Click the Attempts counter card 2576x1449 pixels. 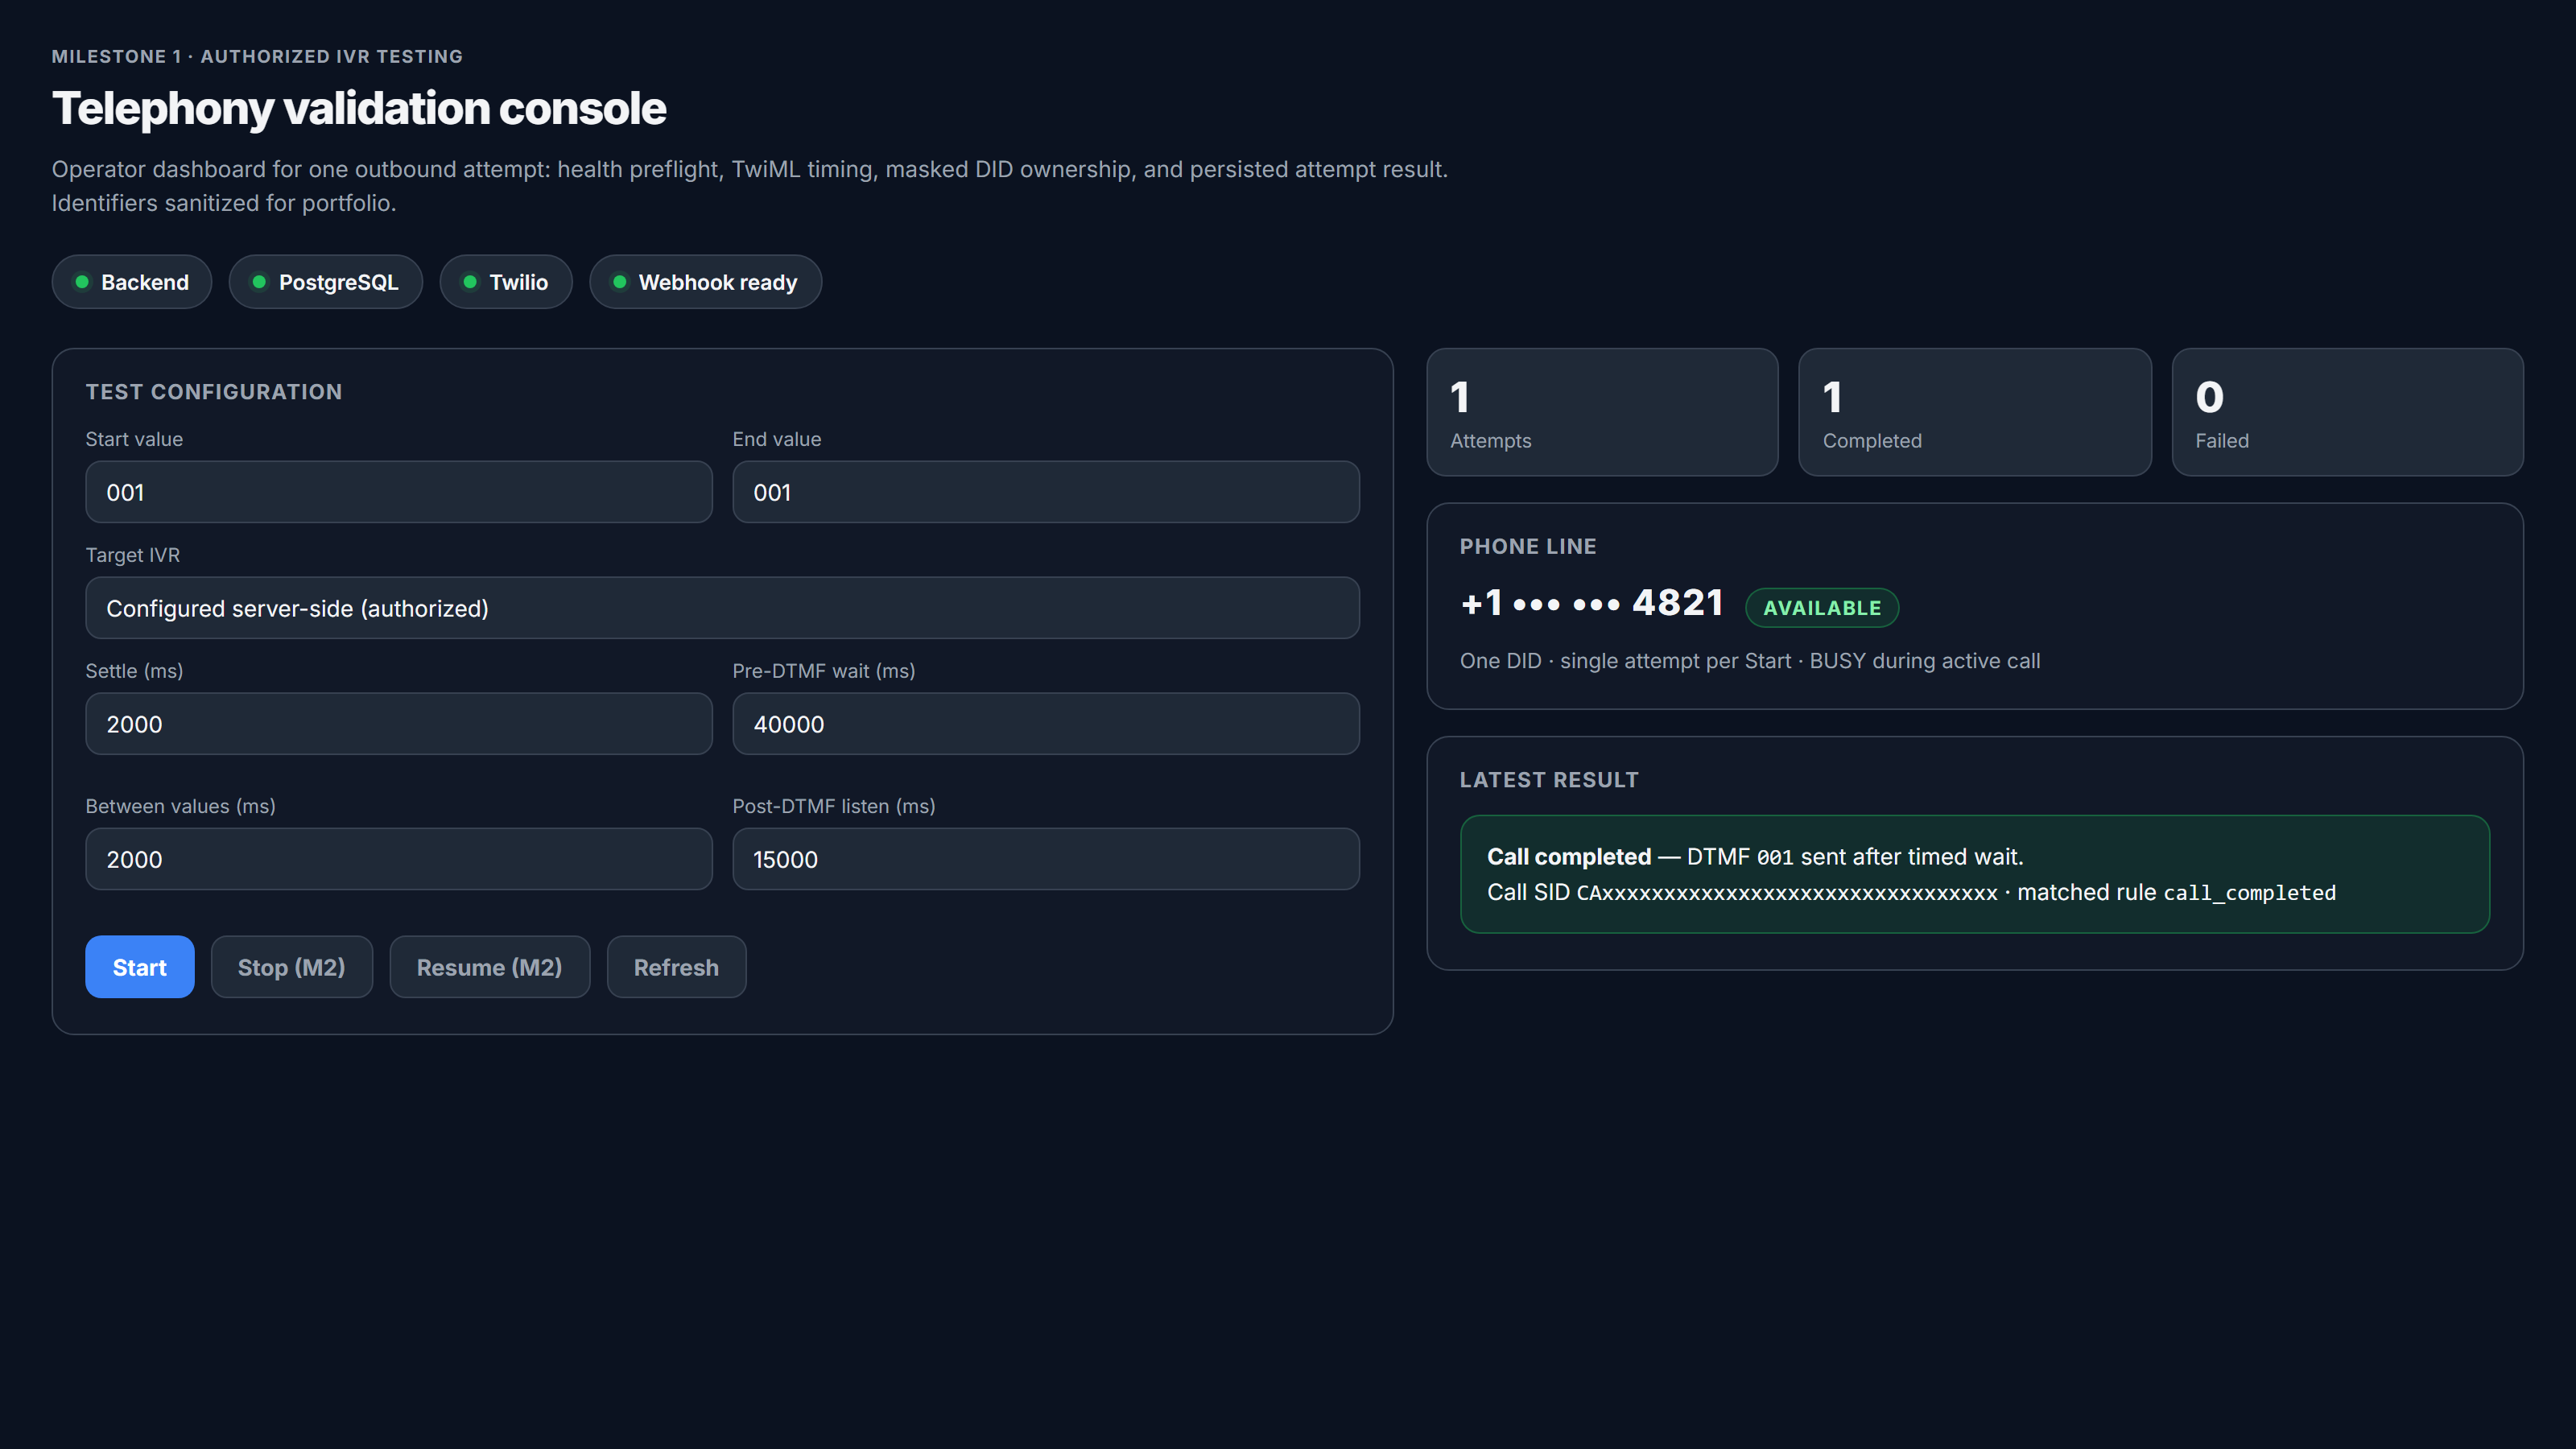pos(1602,412)
